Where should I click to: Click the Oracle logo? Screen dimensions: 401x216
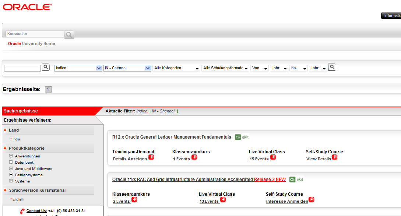pyautogui.click(x=27, y=7)
